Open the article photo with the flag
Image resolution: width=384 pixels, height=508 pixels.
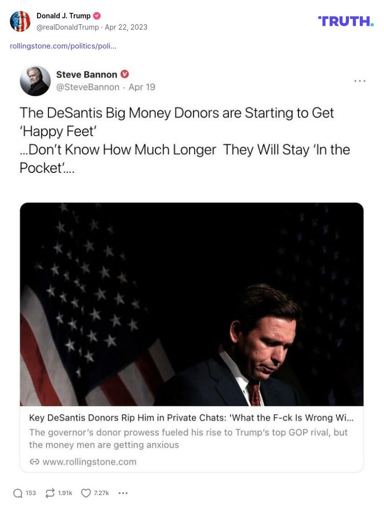tap(191, 304)
